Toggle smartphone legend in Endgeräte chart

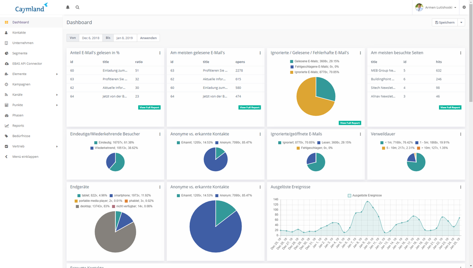tap(131, 195)
